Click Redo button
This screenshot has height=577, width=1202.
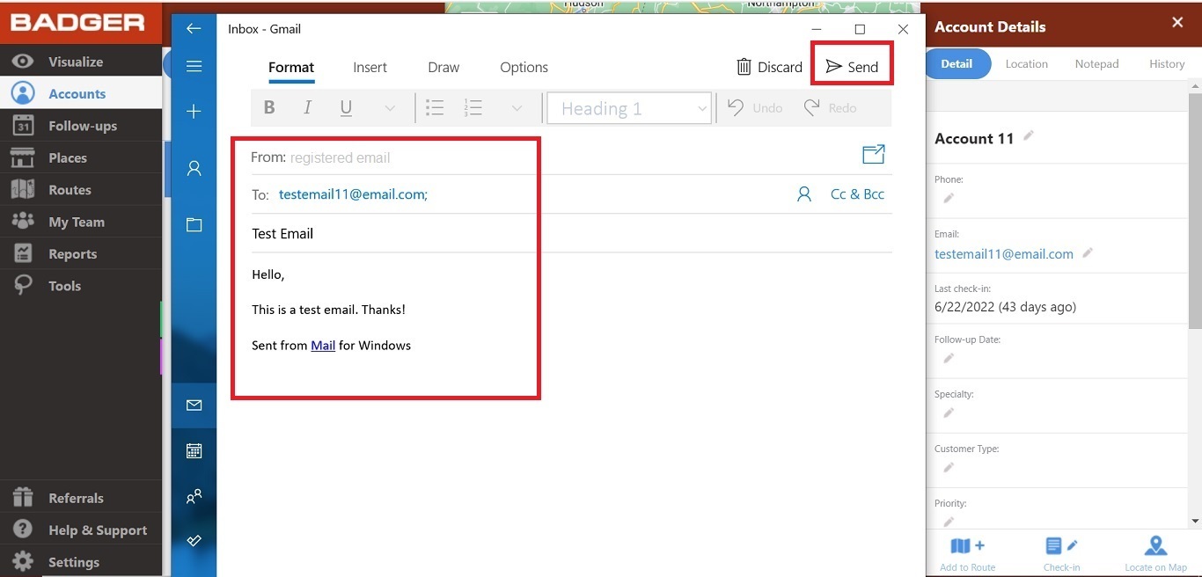coord(830,107)
